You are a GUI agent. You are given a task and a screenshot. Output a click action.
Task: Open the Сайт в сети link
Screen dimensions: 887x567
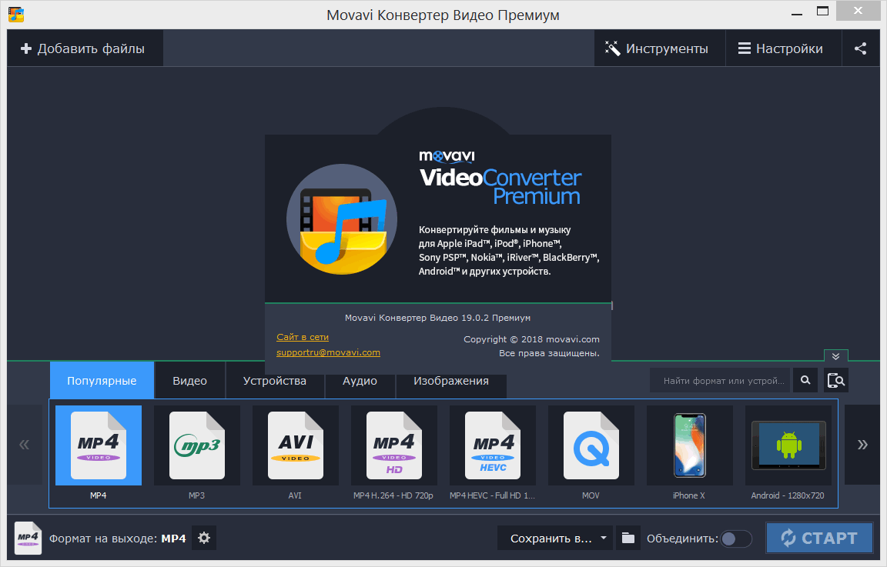(303, 337)
